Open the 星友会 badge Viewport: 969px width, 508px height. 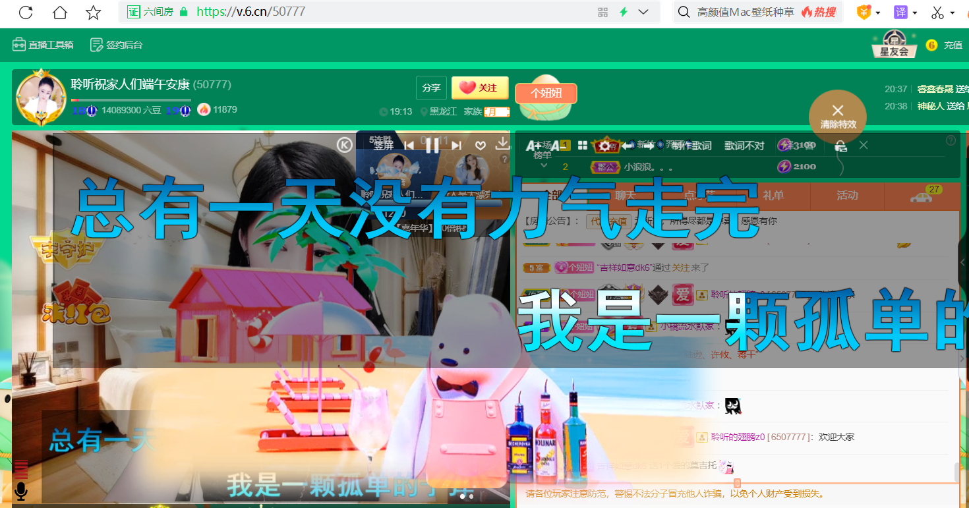tap(894, 44)
